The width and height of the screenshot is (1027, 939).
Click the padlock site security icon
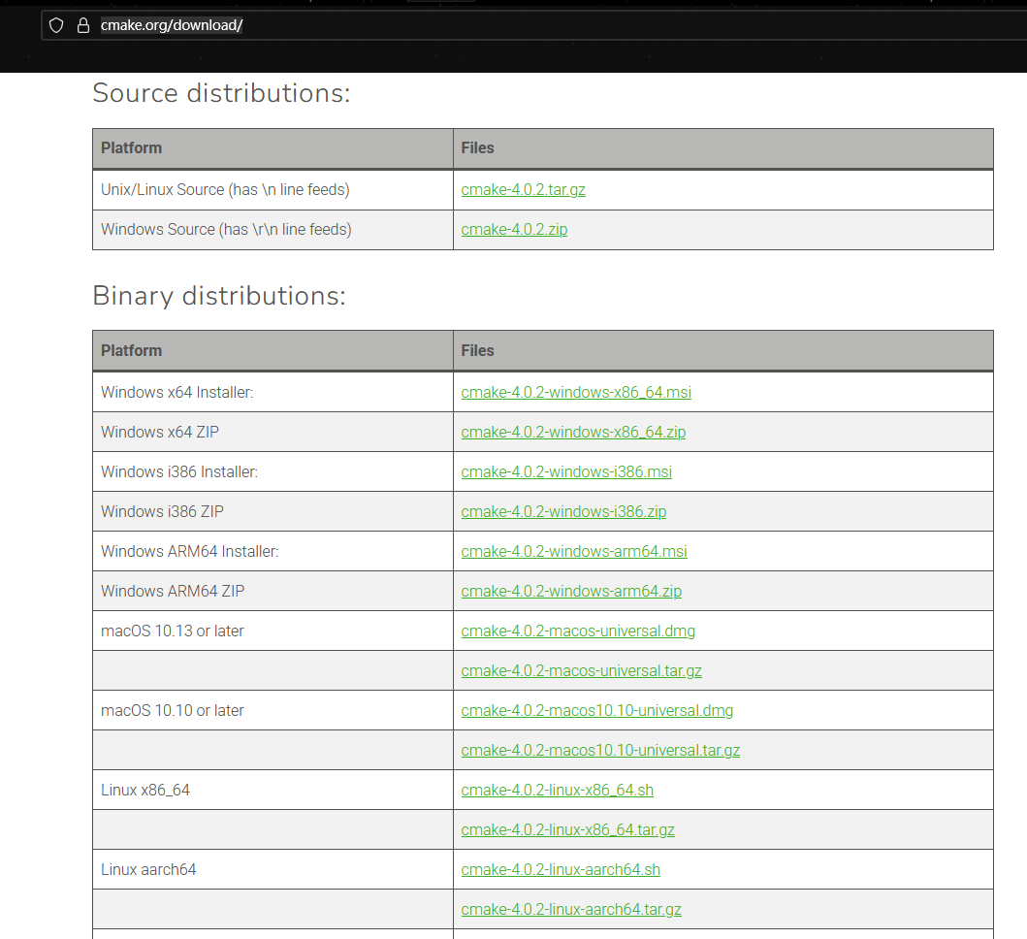click(x=83, y=25)
